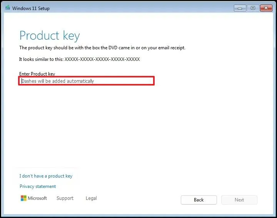Open the Legal link
Viewport: 277px width, 218px height.
(x=91, y=198)
